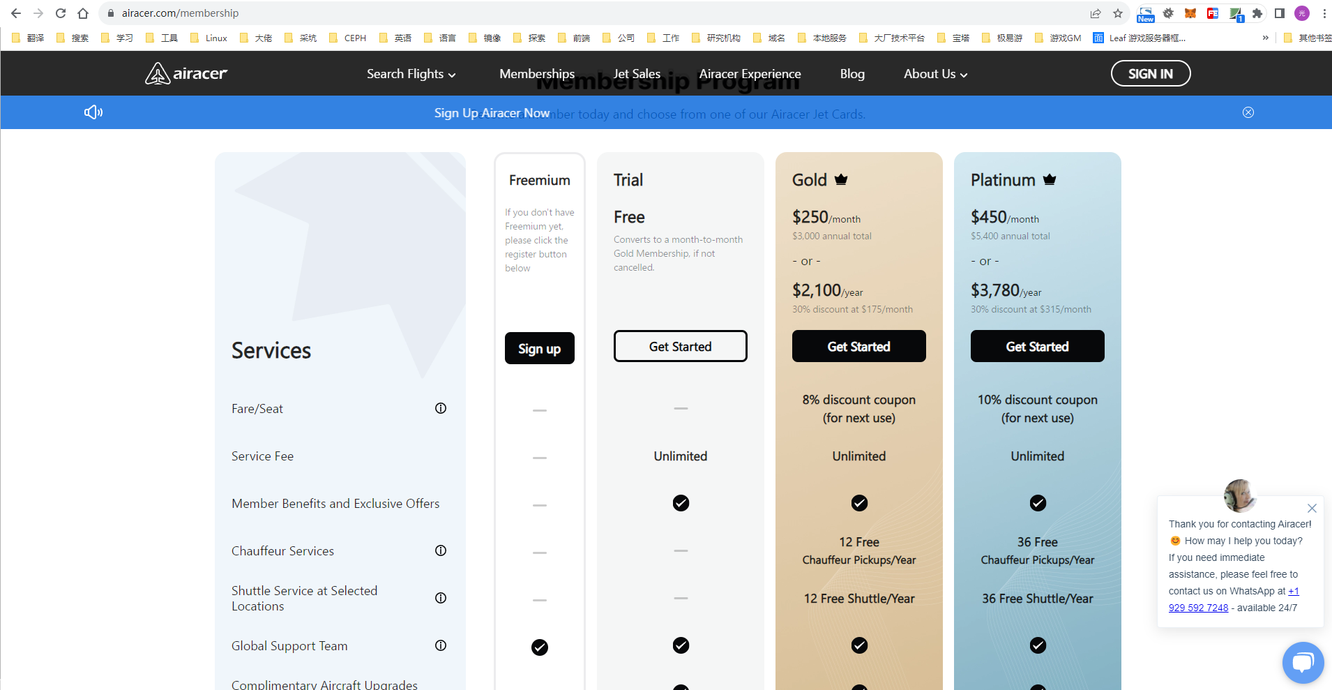Click Sign Up Airacer Now link

pos(492,113)
